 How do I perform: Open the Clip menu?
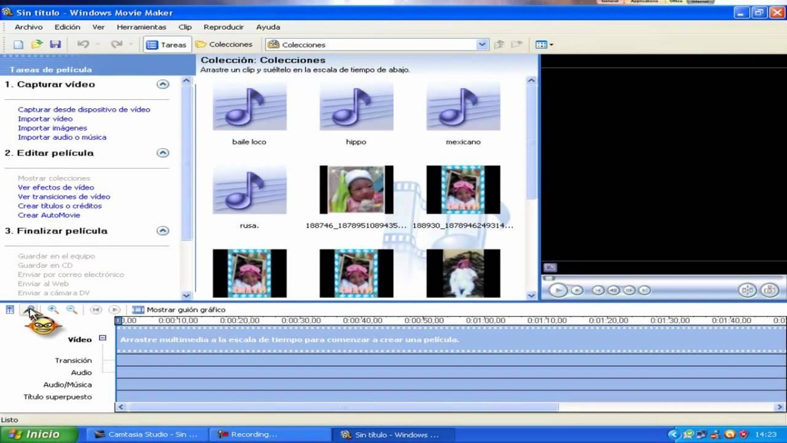[x=185, y=27]
